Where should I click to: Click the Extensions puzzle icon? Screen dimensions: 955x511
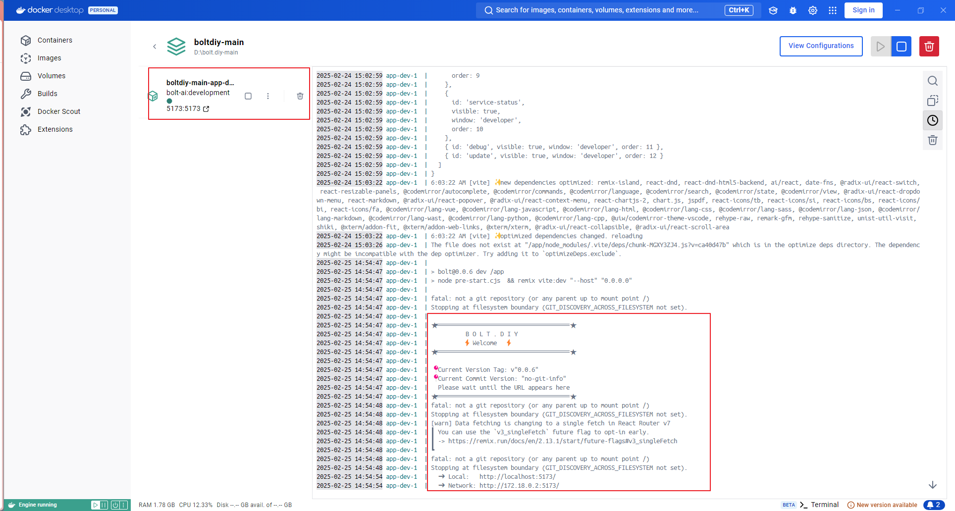[x=26, y=129]
